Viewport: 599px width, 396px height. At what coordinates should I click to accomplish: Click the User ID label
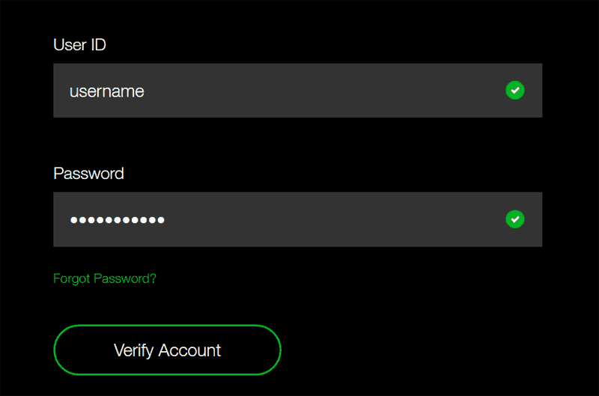(79, 45)
